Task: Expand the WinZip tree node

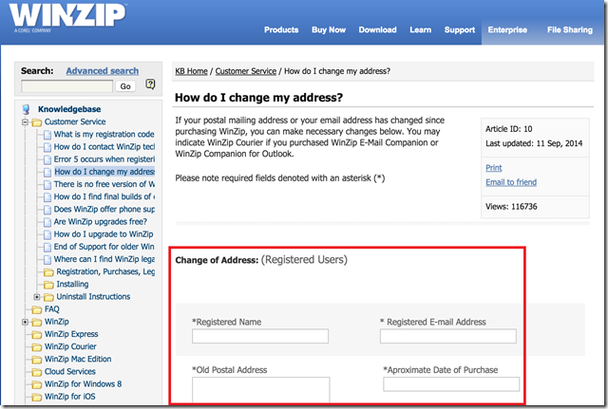Action: pos(26,322)
